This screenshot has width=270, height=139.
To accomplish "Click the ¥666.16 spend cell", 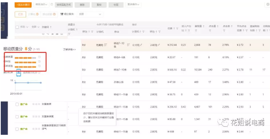I will [x=172, y=70].
